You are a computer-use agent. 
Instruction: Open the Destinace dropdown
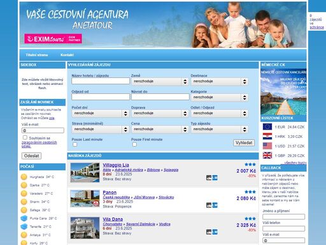[220, 82]
